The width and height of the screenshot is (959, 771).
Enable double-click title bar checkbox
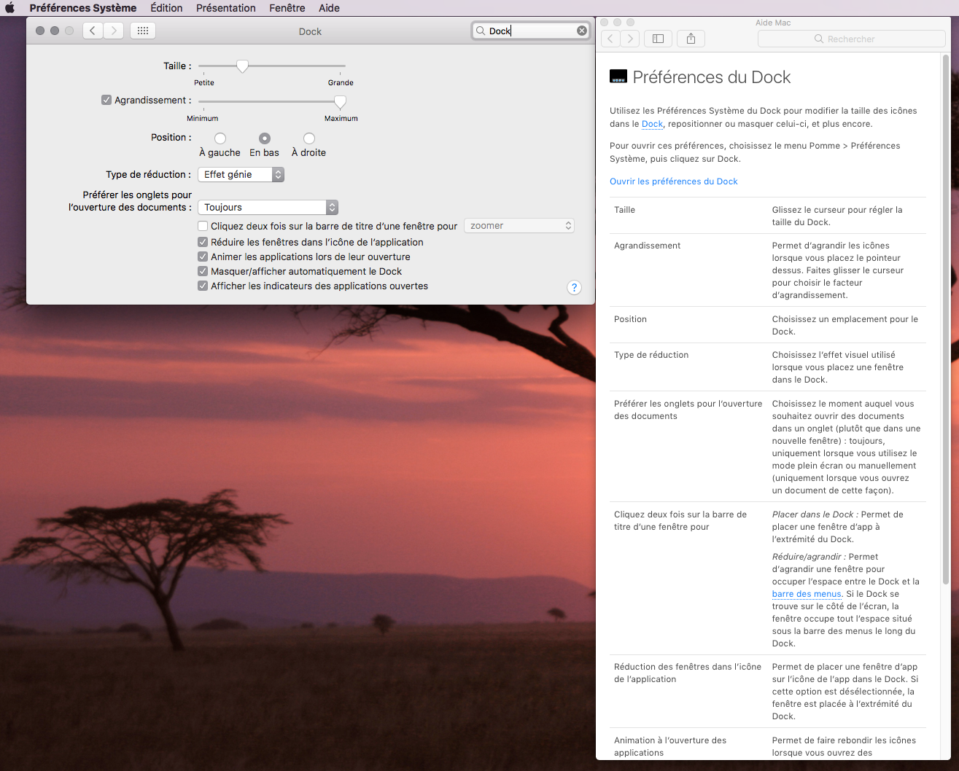[203, 226]
